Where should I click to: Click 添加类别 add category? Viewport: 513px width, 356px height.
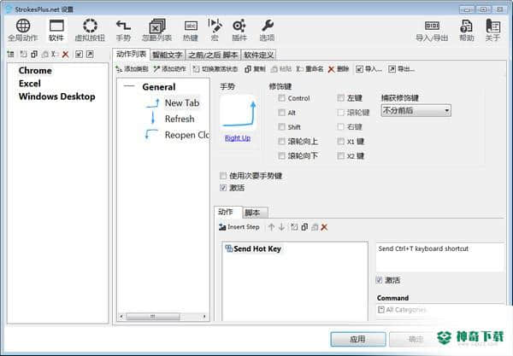(133, 69)
